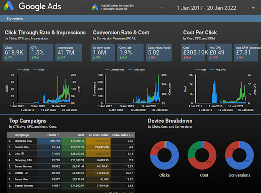Sort by the Conv. value / ... column header
The image size is (261, 193).
click(x=122, y=135)
